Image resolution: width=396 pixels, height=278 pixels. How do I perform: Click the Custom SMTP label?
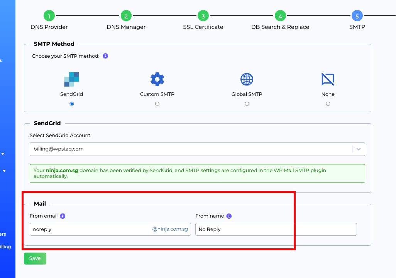click(x=157, y=94)
